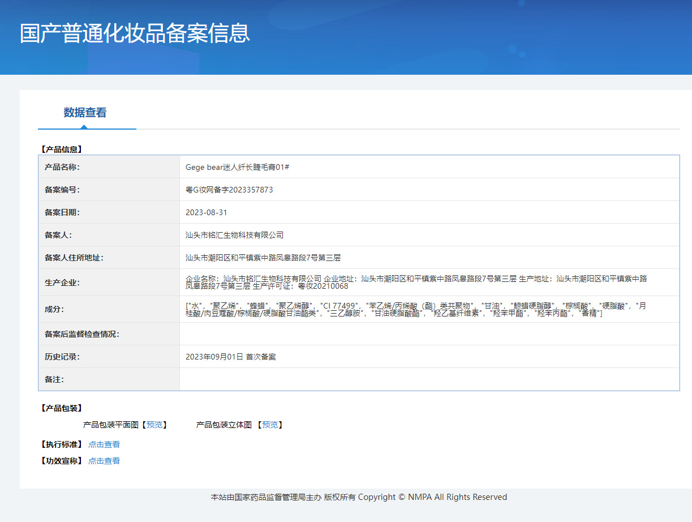Screen dimensions: 692x522
Task: Select filing number 粤G妆网备字2023357873
Action: click(x=229, y=190)
